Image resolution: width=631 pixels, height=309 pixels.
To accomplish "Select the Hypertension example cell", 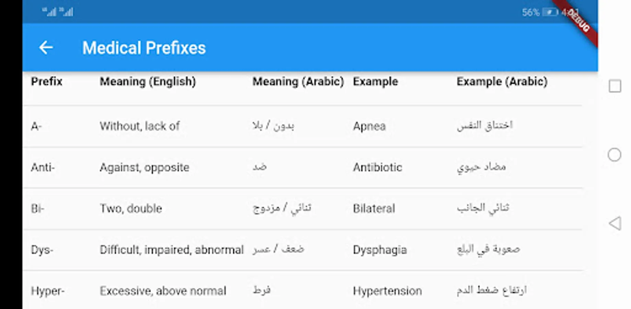I will coord(387,291).
